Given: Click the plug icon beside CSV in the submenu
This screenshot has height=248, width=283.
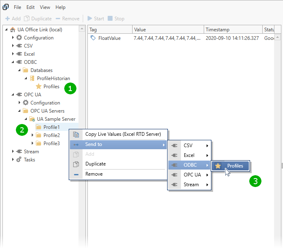Looking at the screenshot, I should pos(174,146).
